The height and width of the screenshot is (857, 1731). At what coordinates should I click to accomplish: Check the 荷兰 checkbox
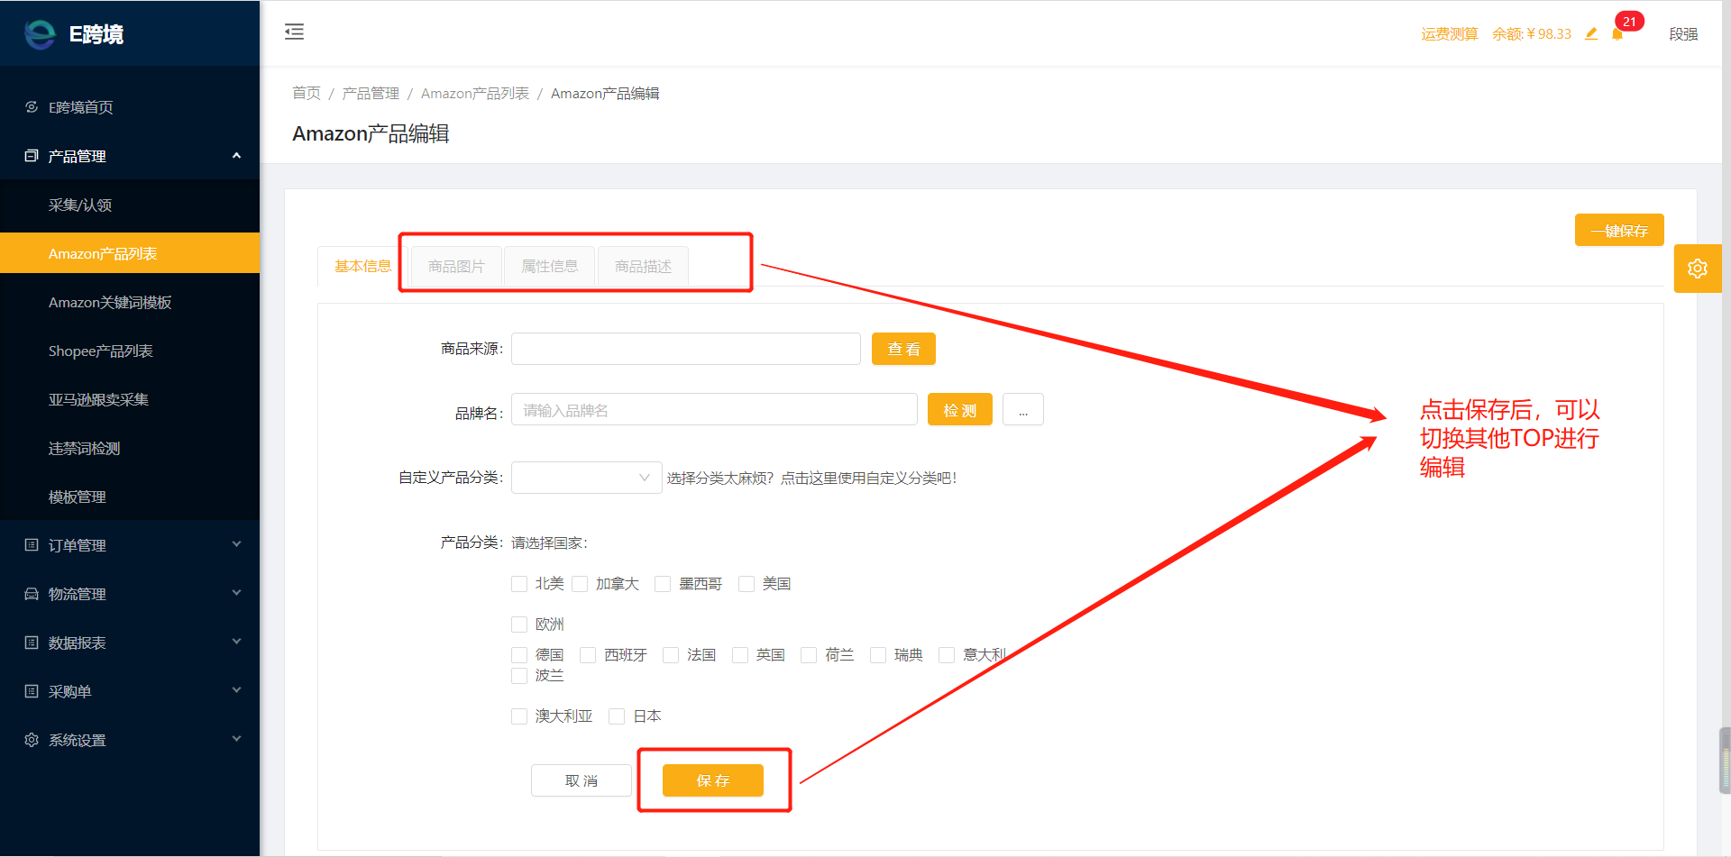tap(809, 655)
